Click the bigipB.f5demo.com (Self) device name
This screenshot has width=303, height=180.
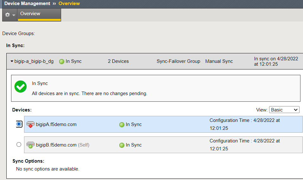click(63, 145)
